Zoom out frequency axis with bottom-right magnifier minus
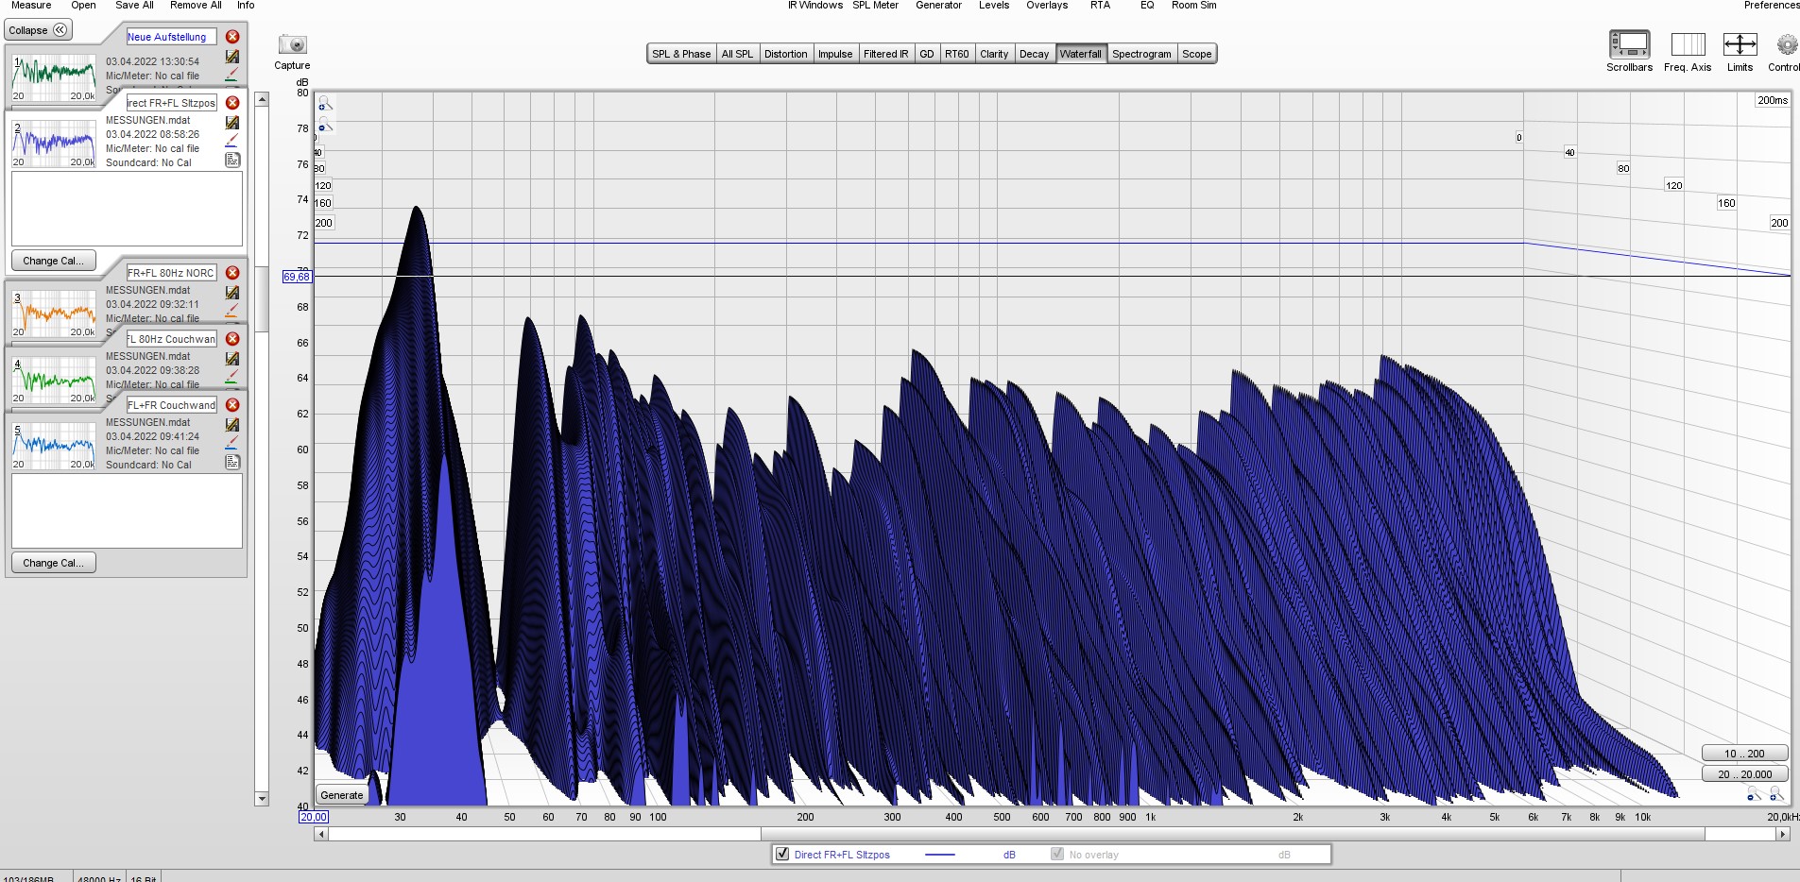 [1753, 793]
